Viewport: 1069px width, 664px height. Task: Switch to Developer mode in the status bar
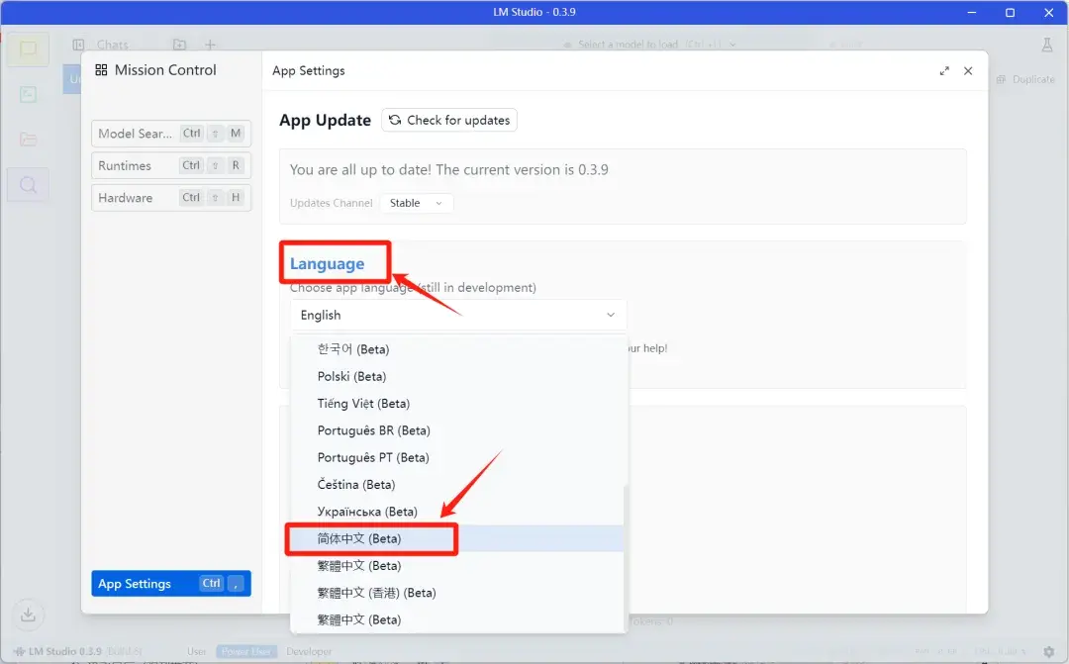click(309, 652)
